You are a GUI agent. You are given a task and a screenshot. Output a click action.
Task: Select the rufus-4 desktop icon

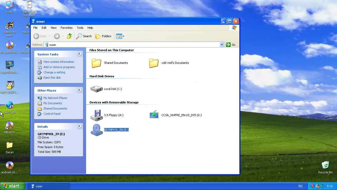tap(26, 47)
